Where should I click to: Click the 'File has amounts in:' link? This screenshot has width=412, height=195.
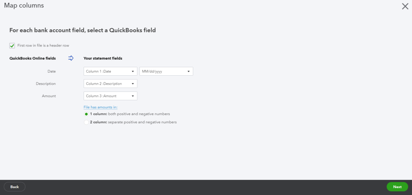pos(100,107)
